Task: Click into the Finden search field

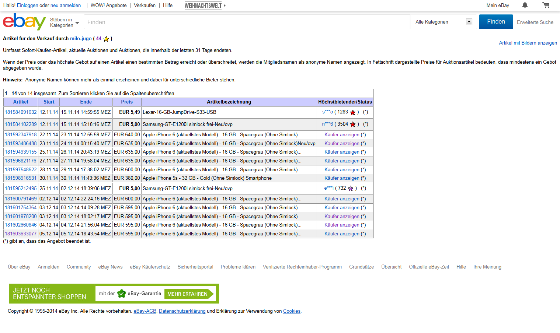Action: coord(247,22)
